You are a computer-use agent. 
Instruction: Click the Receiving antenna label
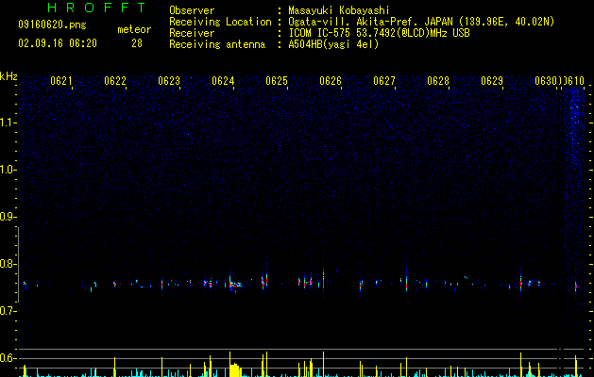(x=217, y=44)
